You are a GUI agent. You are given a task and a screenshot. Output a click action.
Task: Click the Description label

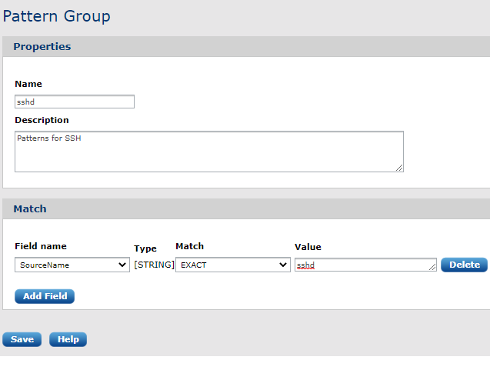(x=42, y=120)
